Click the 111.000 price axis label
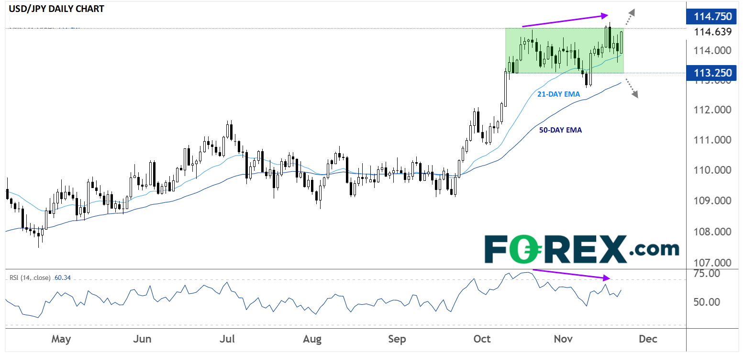 [x=712, y=140]
